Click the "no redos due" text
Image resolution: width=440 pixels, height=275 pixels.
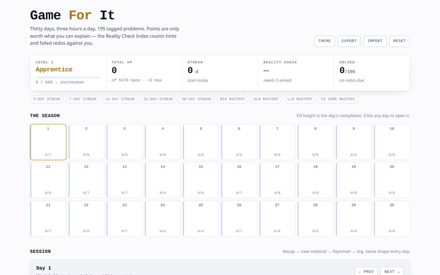pos(352,81)
